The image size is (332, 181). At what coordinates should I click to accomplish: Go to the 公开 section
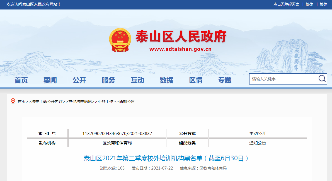pos(79,80)
